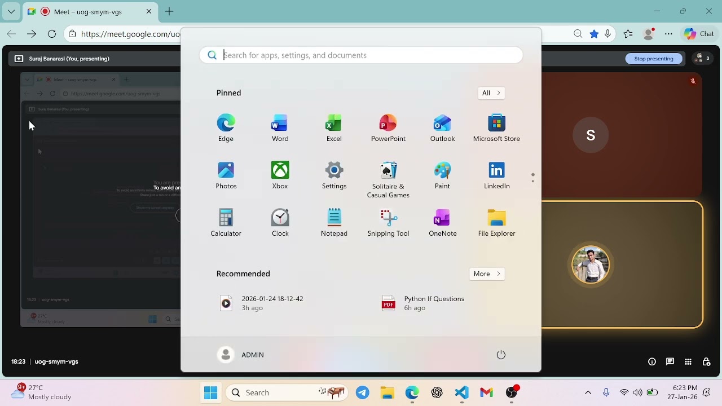
Task: Open the Meet chat panel
Action: coord(670,361)
